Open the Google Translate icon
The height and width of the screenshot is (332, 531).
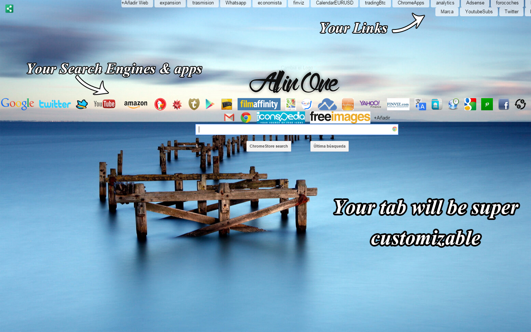421,104
